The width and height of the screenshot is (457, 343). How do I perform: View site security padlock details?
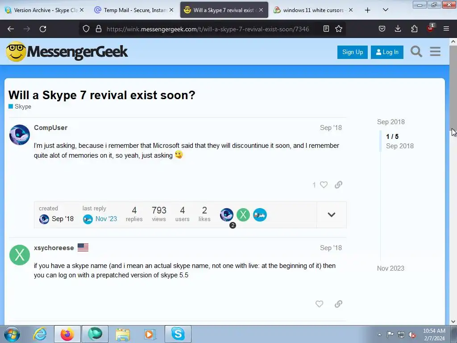99,29
